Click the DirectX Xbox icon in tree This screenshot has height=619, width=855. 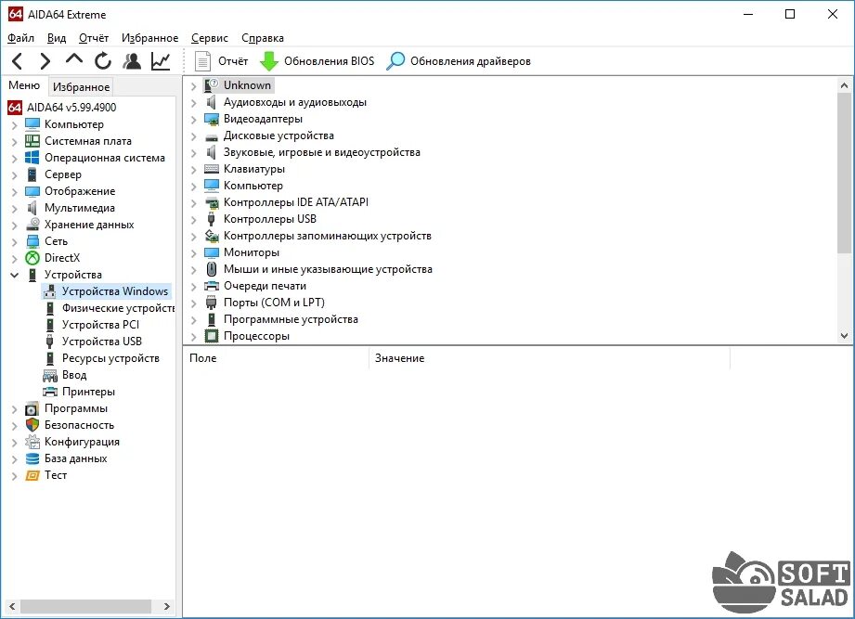coord(32,258)
